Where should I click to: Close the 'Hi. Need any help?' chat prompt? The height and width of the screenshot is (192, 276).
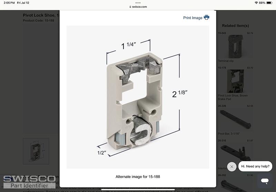click(231, 167)
